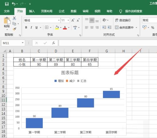Toggle Bold formatting
157x138 pixels.
26,28
